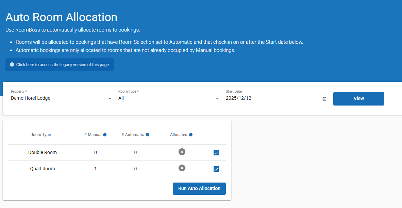402x208 pixels.
Task: Select the Quad Room row label
Action: click(43, 169)
